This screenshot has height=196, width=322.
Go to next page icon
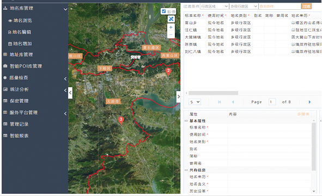[x=309, y=102]
